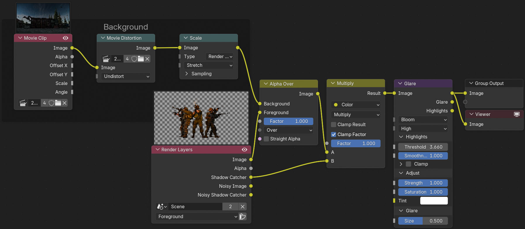Click Scale node Image output socket
The image size is (525, 229).
pos(237,48)
